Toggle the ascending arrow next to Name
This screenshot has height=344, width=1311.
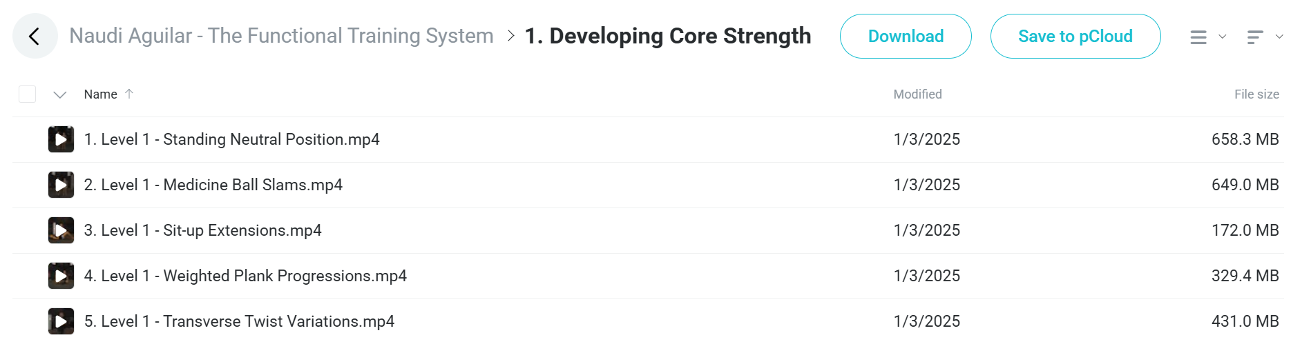pyautogui.click(x=129, y=94)
